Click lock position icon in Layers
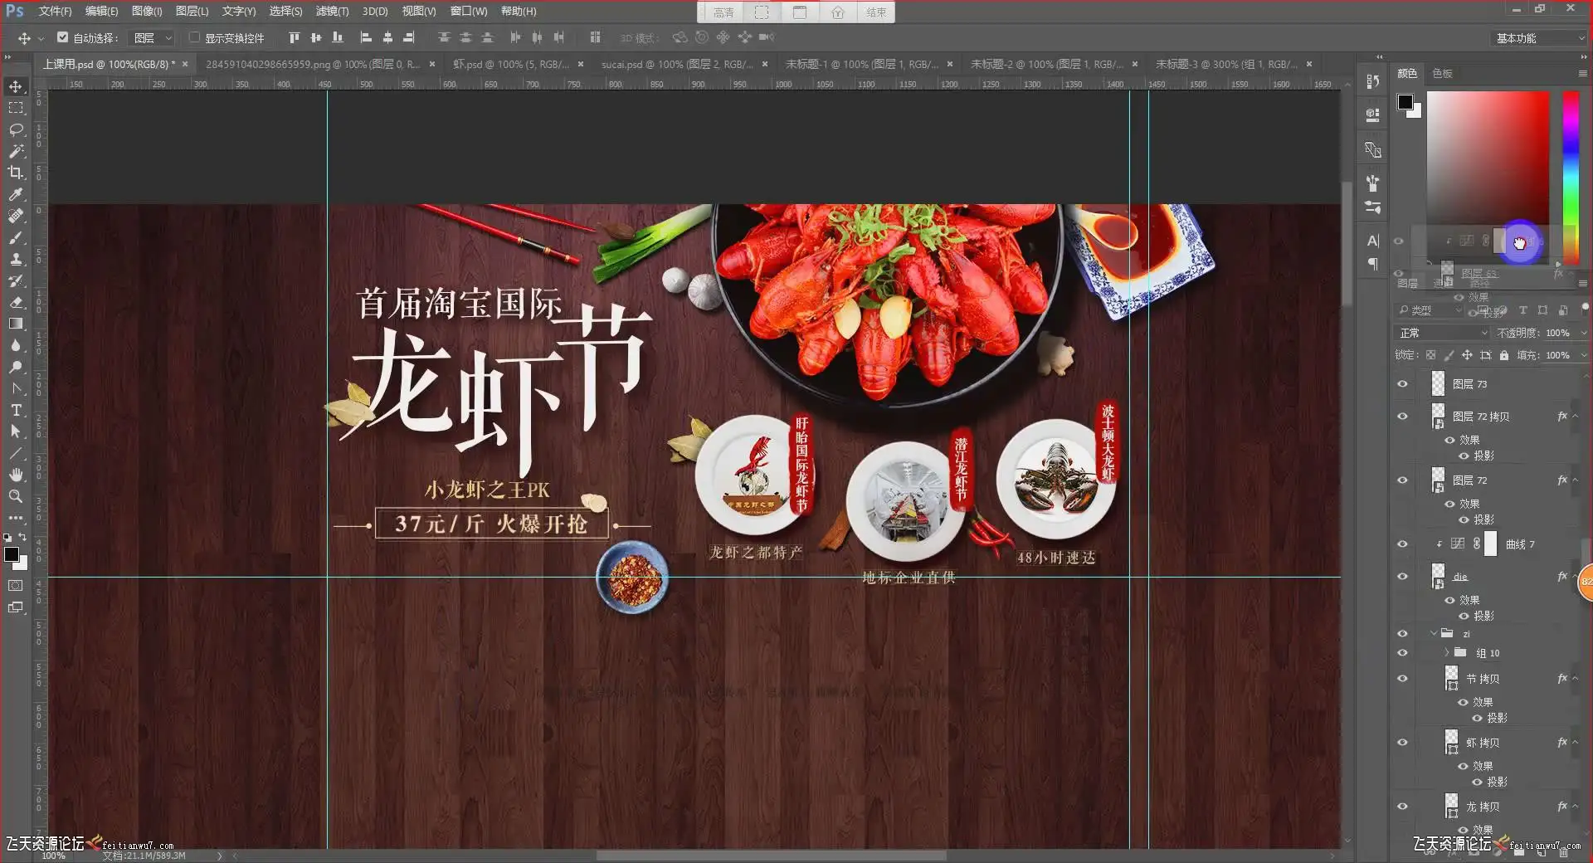Viewport: 1593px width, 863px height. pos(1467,355)
